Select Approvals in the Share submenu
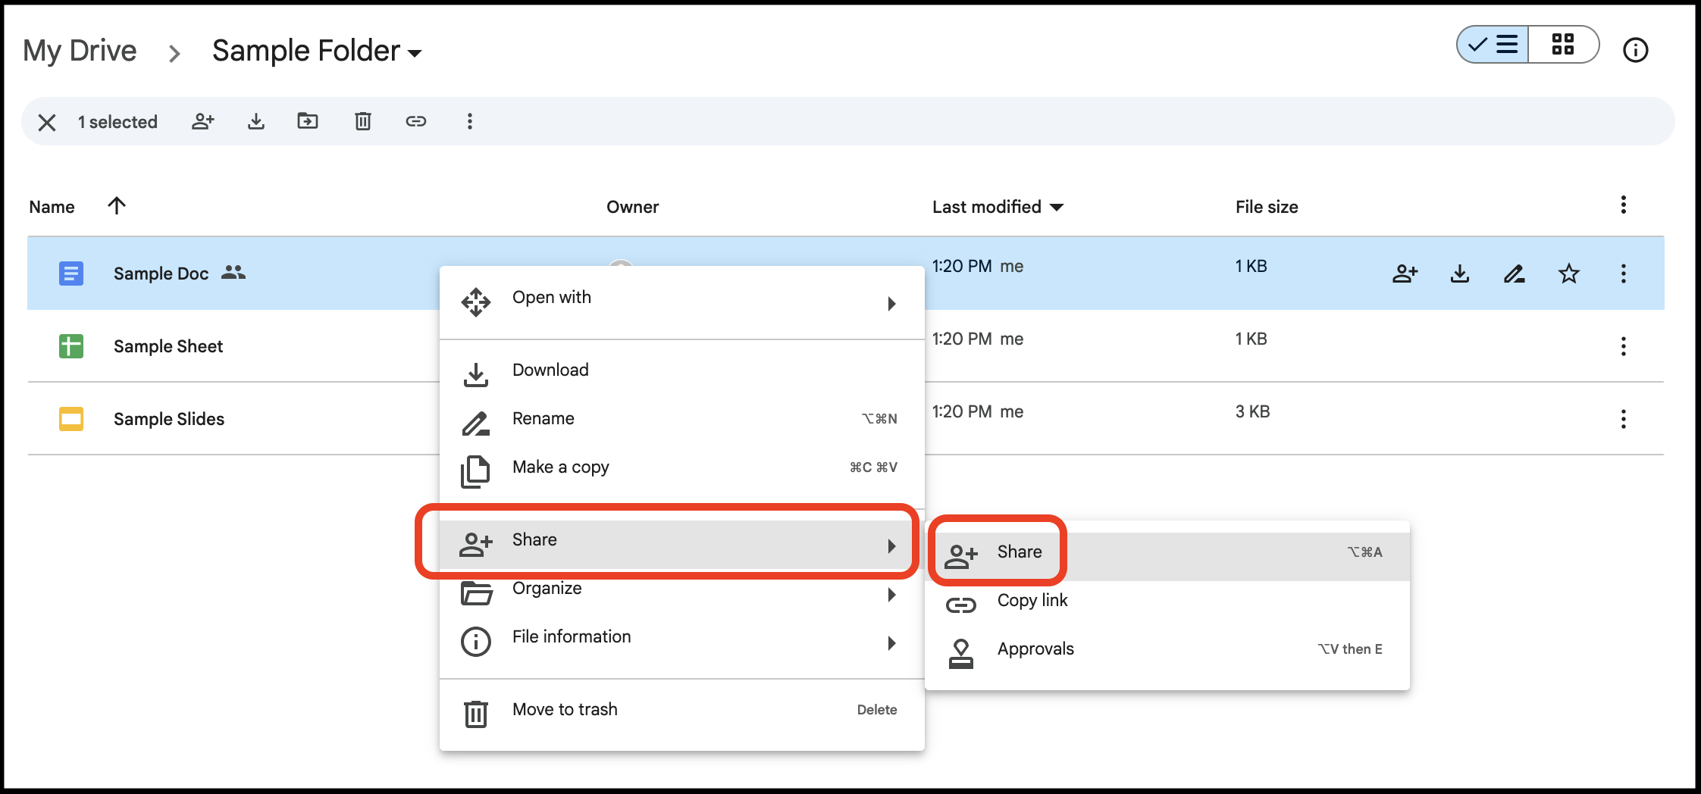The image size is (1701, 794). click(1035, 649)
